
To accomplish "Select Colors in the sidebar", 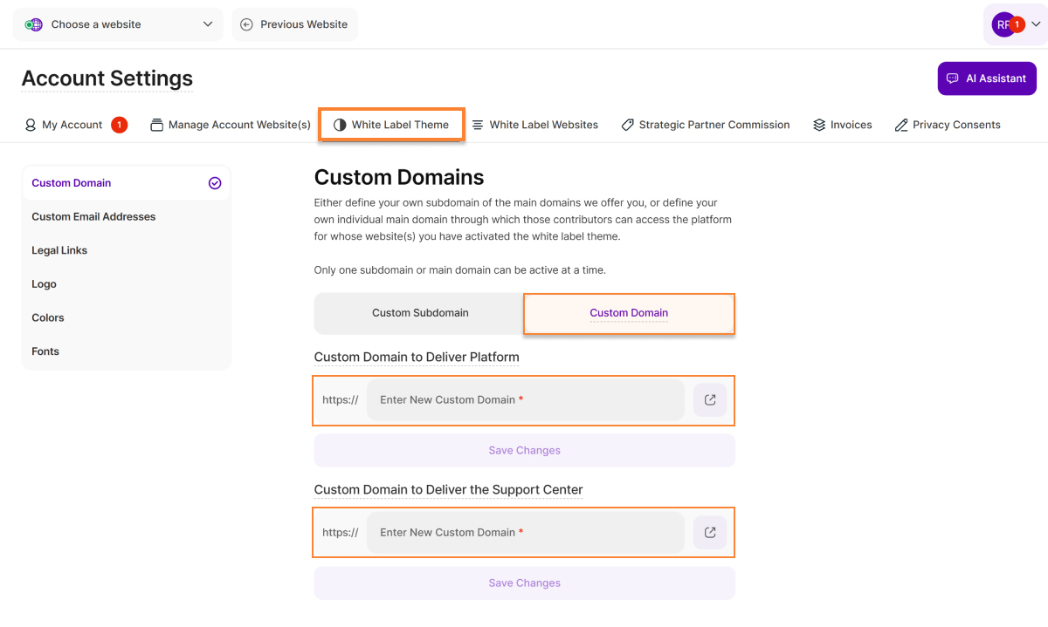I will 48,318.
